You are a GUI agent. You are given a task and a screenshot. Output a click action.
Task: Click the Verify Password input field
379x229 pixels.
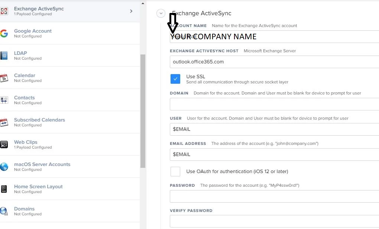[x=274, y=221]
